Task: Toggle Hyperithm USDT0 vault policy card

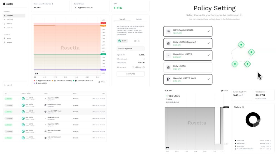Action: click(188, 55)
